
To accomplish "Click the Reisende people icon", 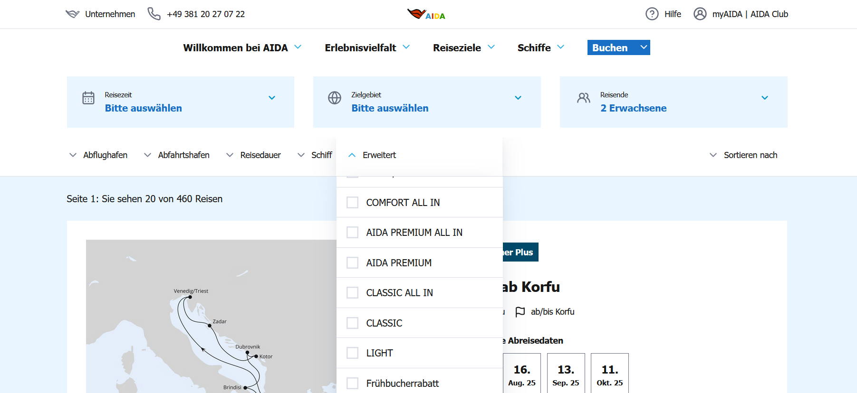I will point(584,98).
